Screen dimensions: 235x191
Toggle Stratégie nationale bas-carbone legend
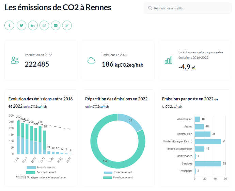(x=41, y=177)
